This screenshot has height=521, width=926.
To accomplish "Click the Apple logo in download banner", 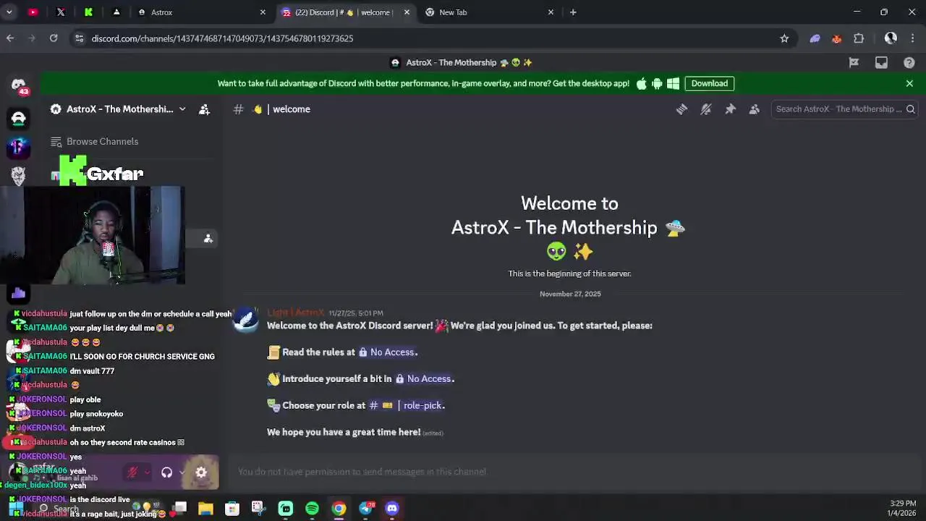I will [642, 83].
